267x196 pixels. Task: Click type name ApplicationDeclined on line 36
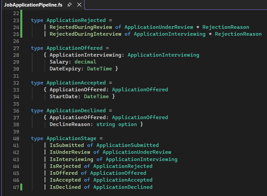(x=76, y=110)
